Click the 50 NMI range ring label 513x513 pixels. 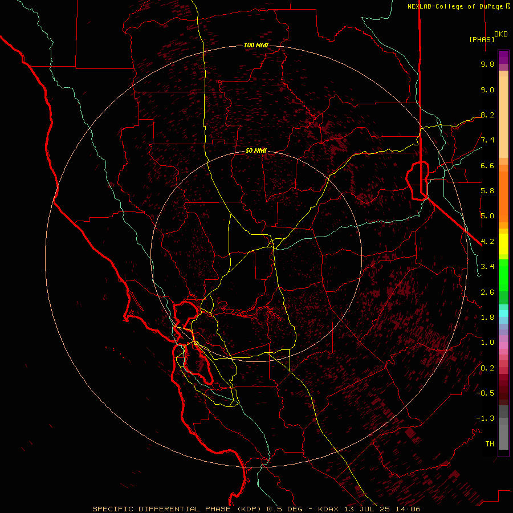(x=256, y=150)
